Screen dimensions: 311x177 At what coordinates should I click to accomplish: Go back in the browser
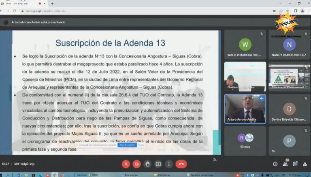(2, 11)
